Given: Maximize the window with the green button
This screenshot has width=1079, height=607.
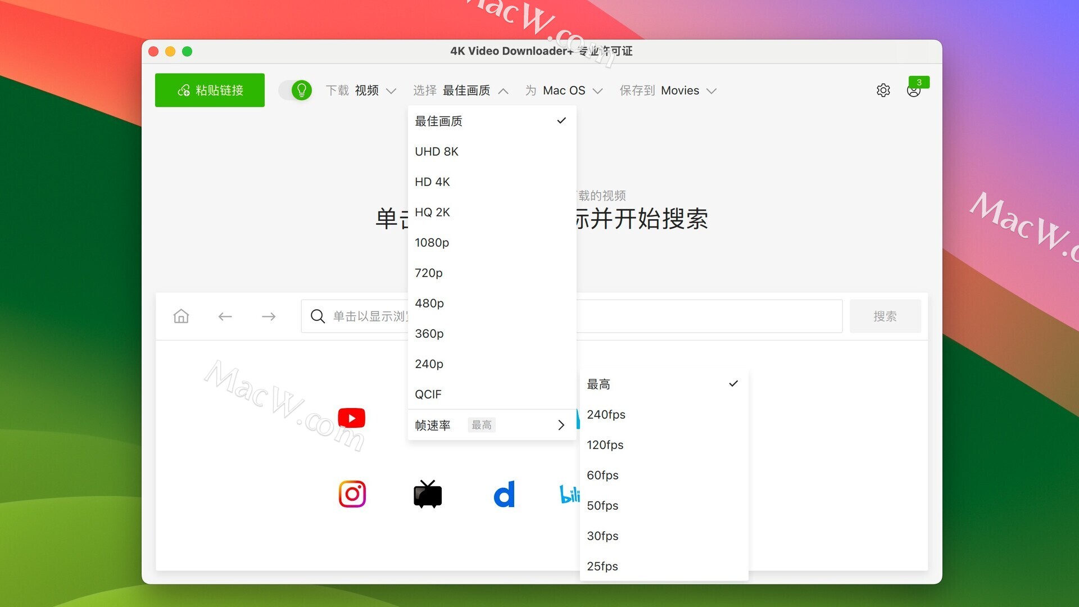Looking at the screenshot, I should point(187,51).
